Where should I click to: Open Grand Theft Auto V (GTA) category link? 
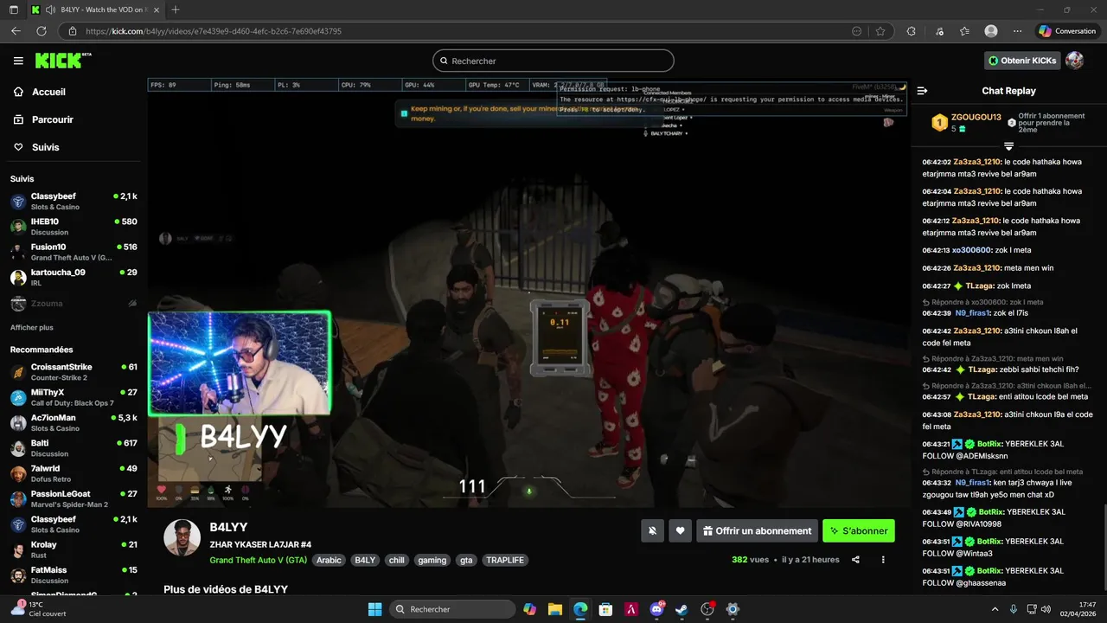click(x=259, y=560)
